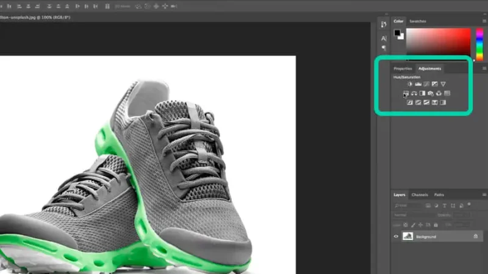Add a Selective Color adjustment
488x274 pixels.
(435, 102)
